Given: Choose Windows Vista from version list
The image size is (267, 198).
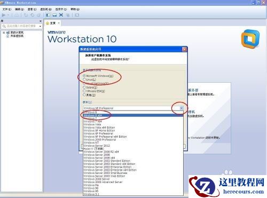Looking at the screenshot, I should pos(133,124).
